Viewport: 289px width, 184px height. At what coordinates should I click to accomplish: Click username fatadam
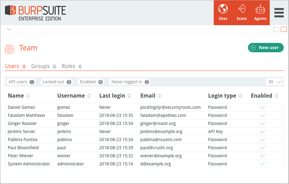pyautogui.click(x=65, y=115)
